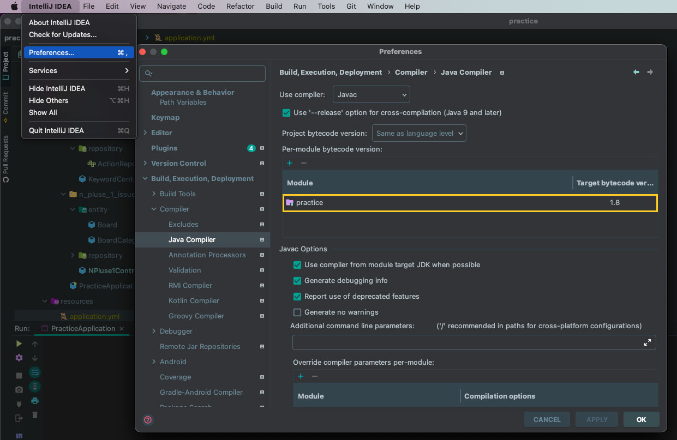Select the practice module row

[470, 203]
